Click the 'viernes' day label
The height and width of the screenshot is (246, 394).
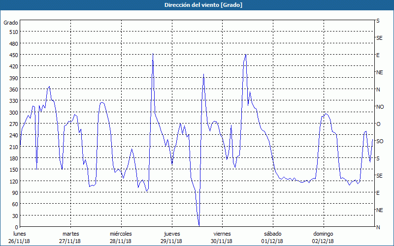point(222,234)
